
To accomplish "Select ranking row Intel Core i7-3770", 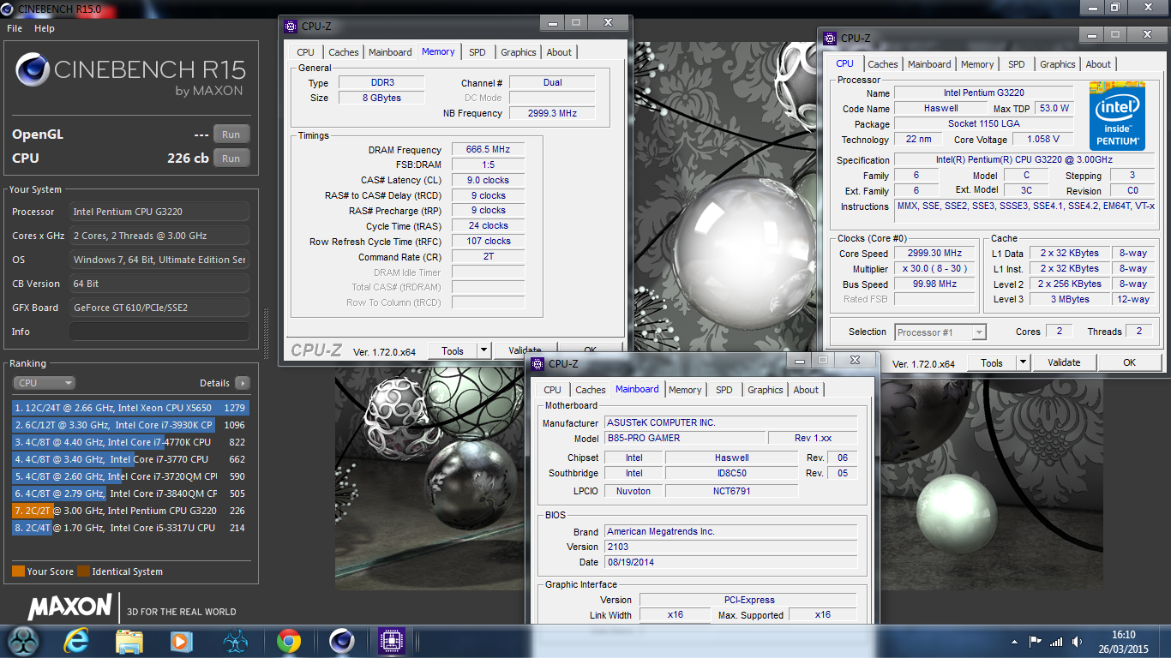I will [x=130, y=459].
